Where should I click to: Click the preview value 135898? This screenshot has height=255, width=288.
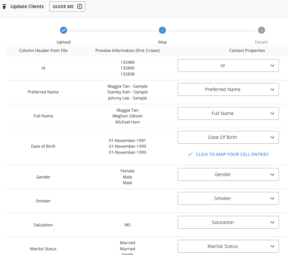coord(127,74)
